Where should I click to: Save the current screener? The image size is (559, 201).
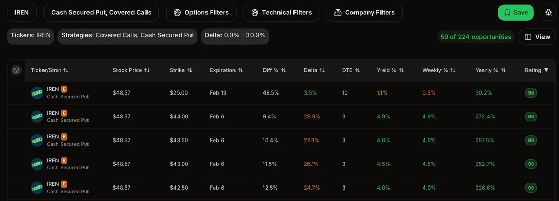point(516,13)
